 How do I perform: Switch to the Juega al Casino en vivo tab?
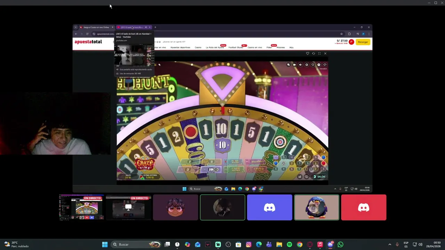(x=96, y=27)
